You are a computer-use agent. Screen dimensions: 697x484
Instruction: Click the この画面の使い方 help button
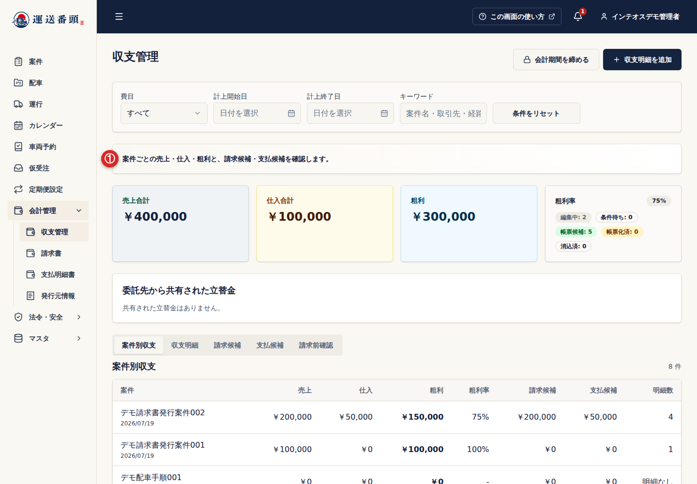(x=517, y=16)
